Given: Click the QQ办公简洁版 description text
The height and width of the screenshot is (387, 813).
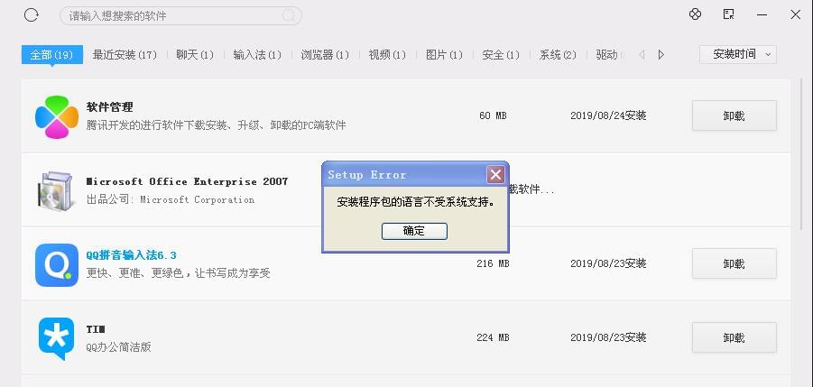Looking at the screenshot, I should (119, 346).
